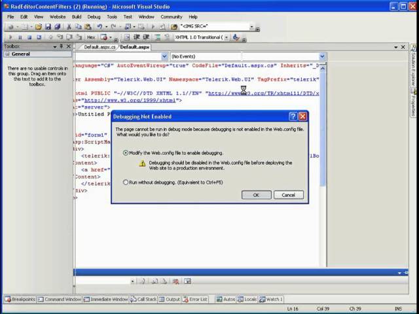Open the Help menu
The image size is (419, 314).
[x=193, y=16]
